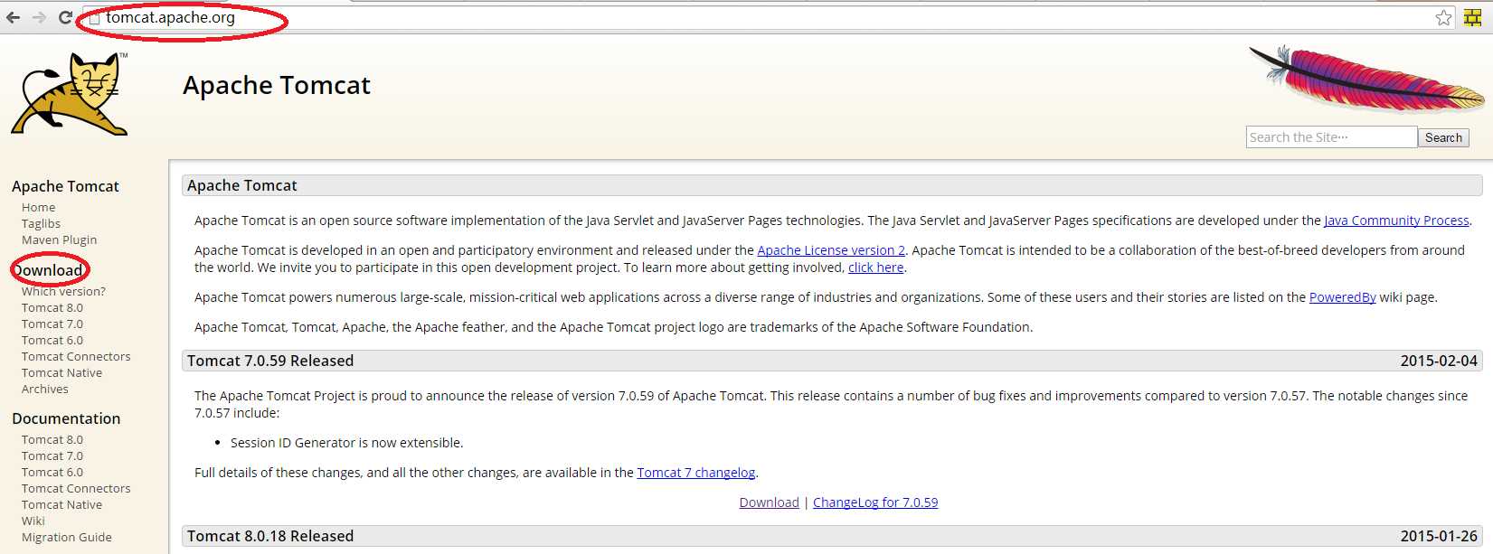Open Tomcat 7.0 under Documentation
The width and height of the screenshot is (1493, 554).
[x=52, y=456]
